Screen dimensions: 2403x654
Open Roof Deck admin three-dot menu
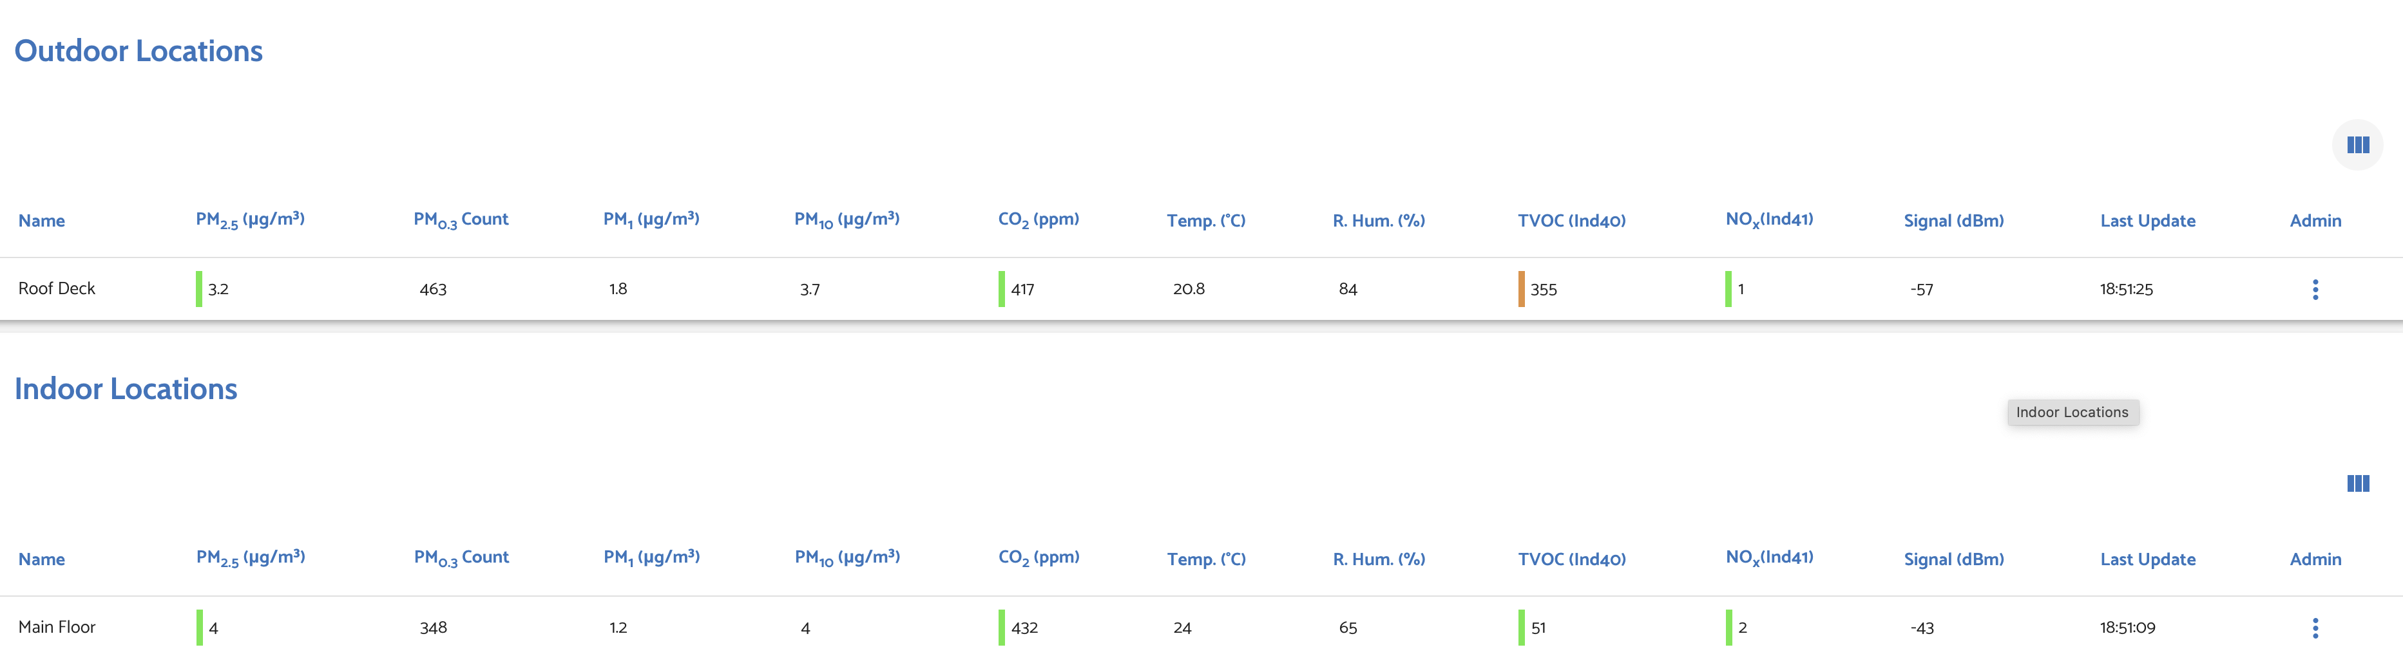tap(2314, 289)
